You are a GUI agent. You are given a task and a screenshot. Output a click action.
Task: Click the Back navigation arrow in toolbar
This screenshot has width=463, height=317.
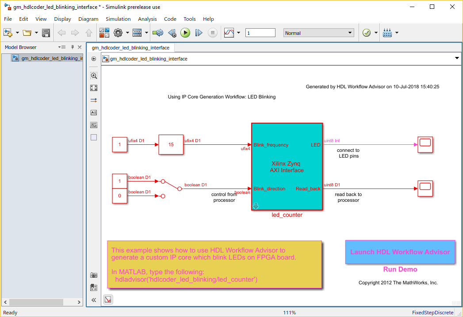pyautogui.click(x=61, y=33)
